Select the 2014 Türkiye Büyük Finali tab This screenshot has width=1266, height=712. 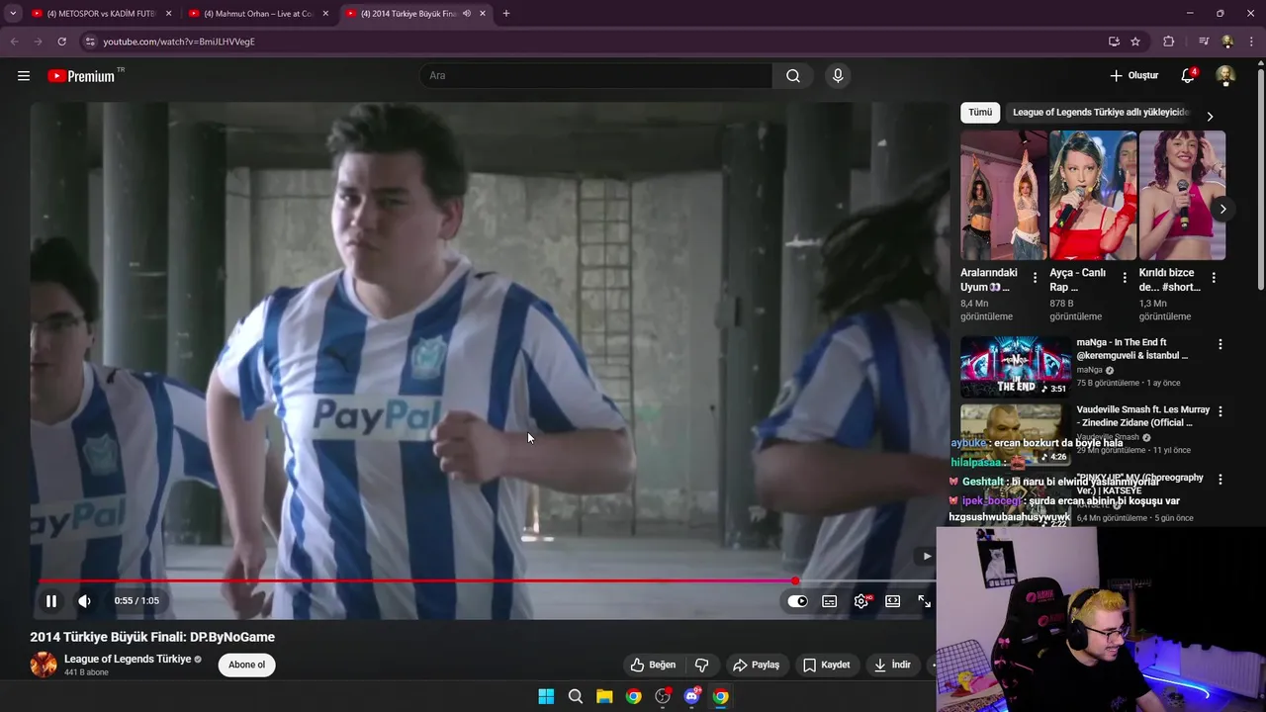pyautogui.click(x=415, y=14)
